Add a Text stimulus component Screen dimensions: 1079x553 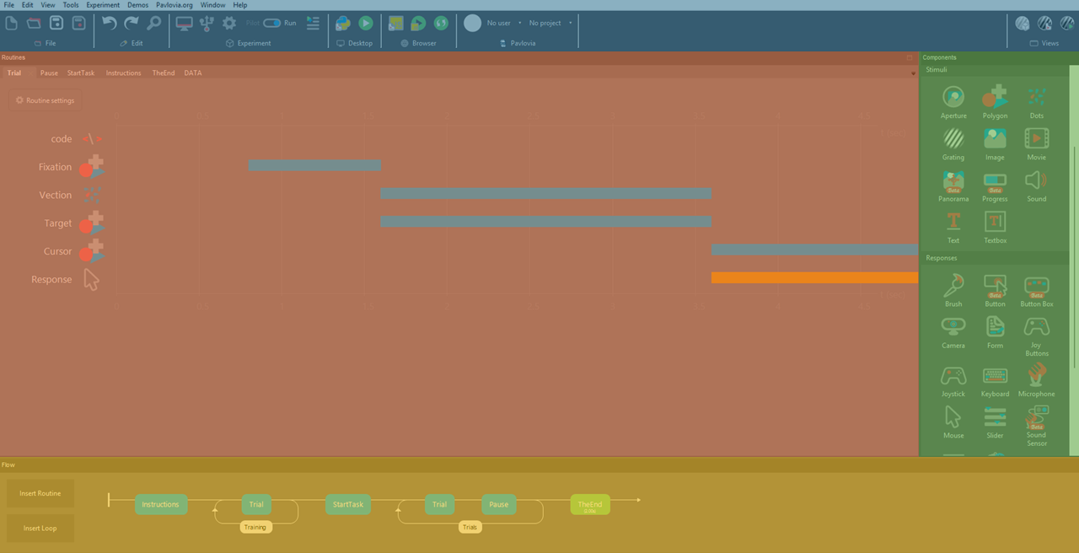click(953, 226)
